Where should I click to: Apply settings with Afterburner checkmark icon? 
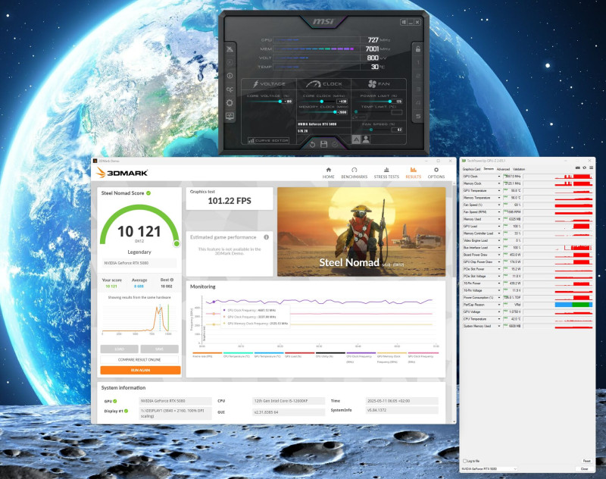pos(335,144)
